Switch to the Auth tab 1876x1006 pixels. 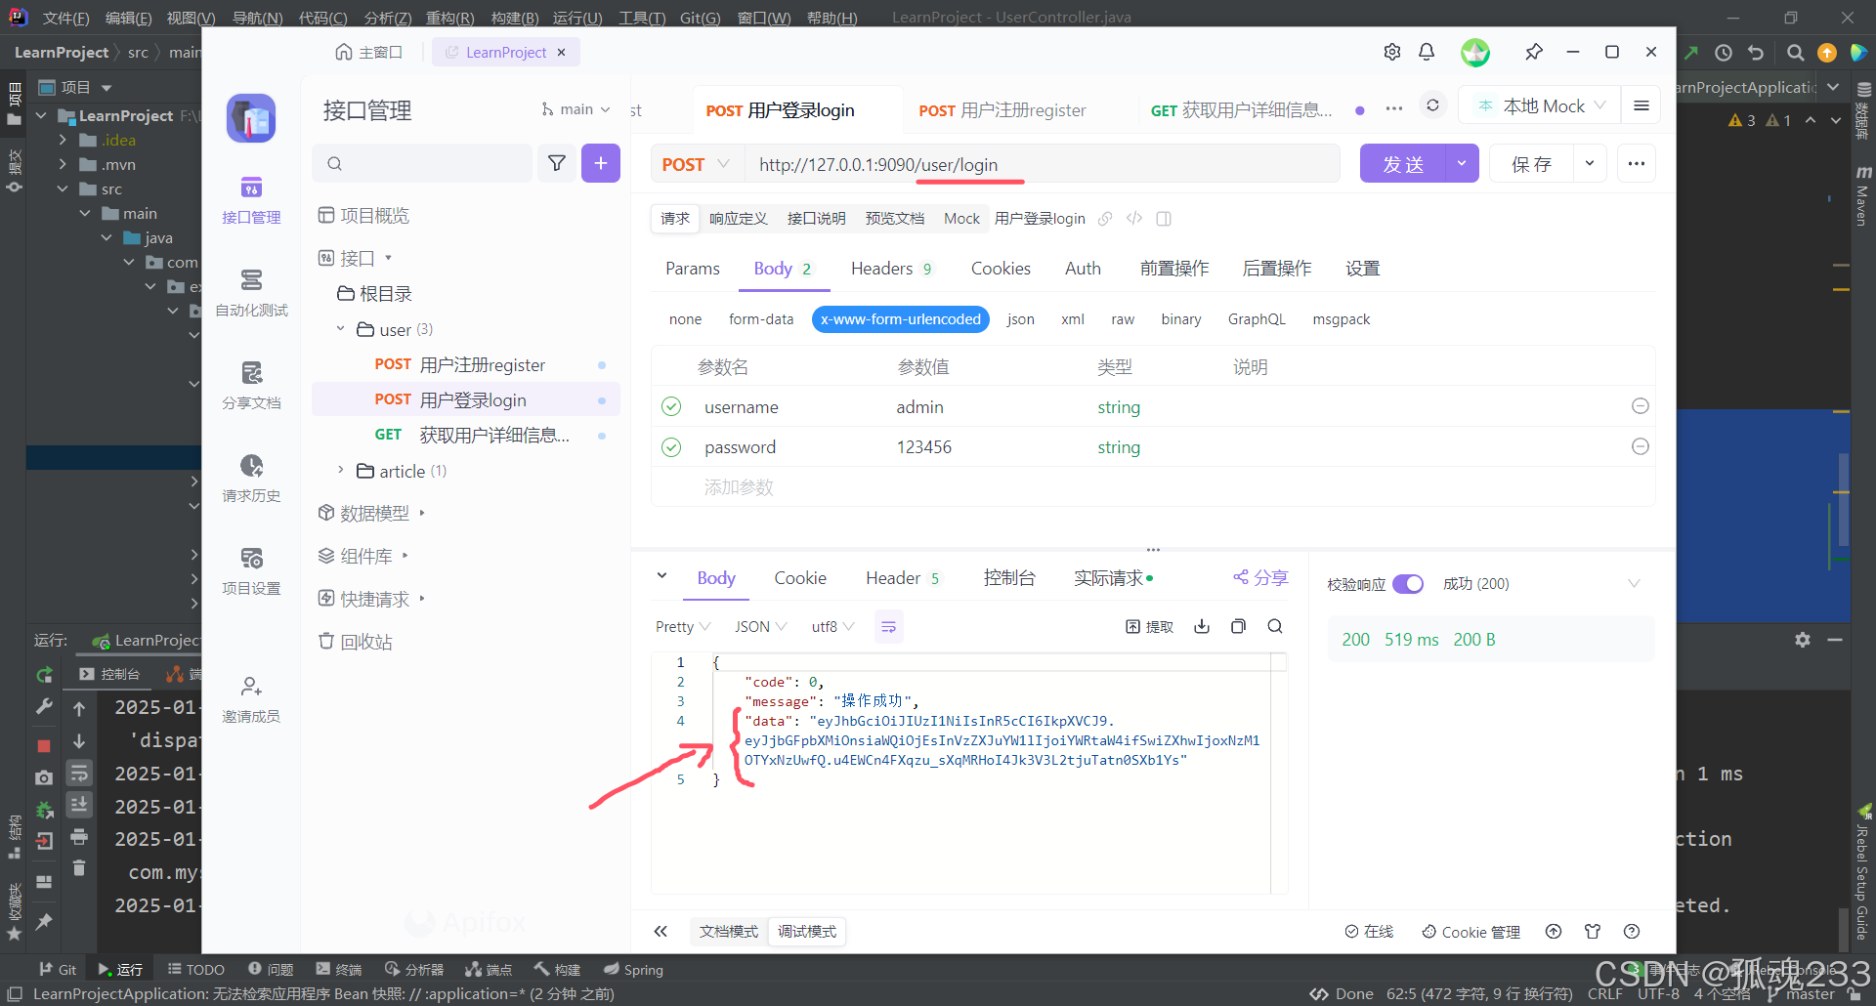[x=1083, y=269]
